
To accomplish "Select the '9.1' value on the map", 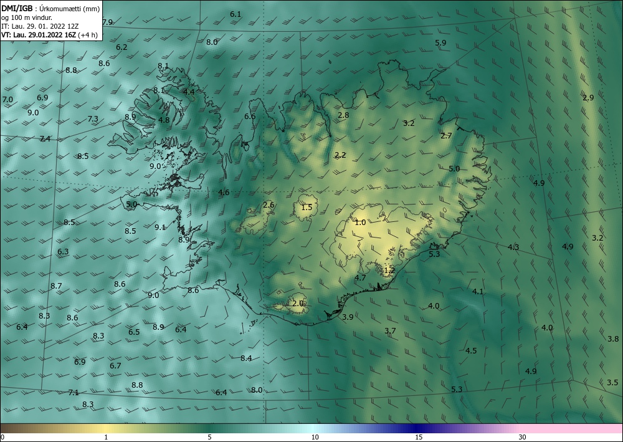I will point(160,228).
